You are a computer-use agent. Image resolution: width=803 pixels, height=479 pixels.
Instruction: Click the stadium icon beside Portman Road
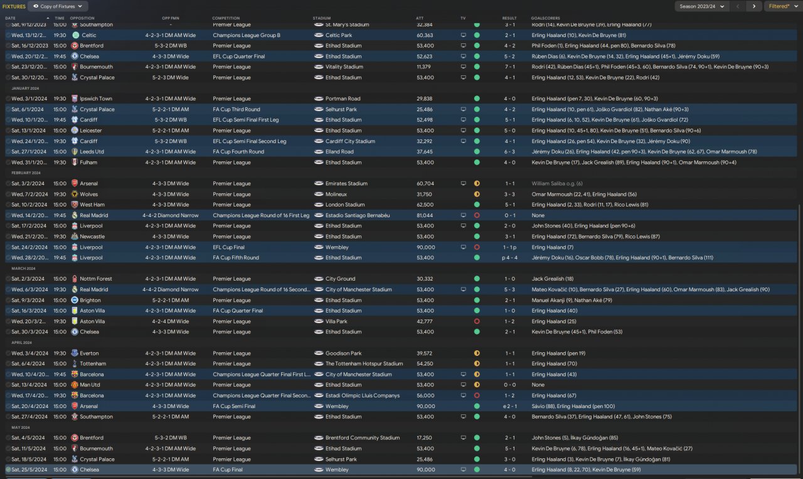(318, 99)
